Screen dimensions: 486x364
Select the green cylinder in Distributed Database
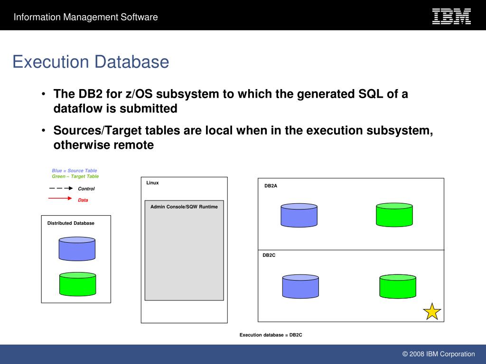[77, 284]
